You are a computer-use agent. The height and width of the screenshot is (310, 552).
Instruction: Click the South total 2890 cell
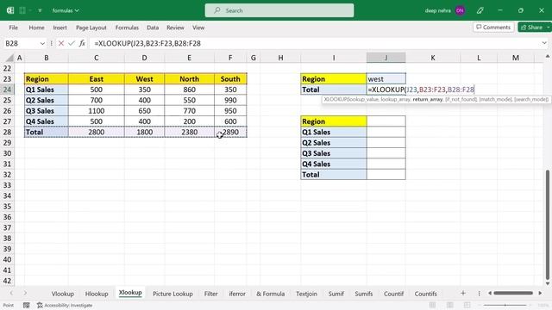click(x=230, y=132)
